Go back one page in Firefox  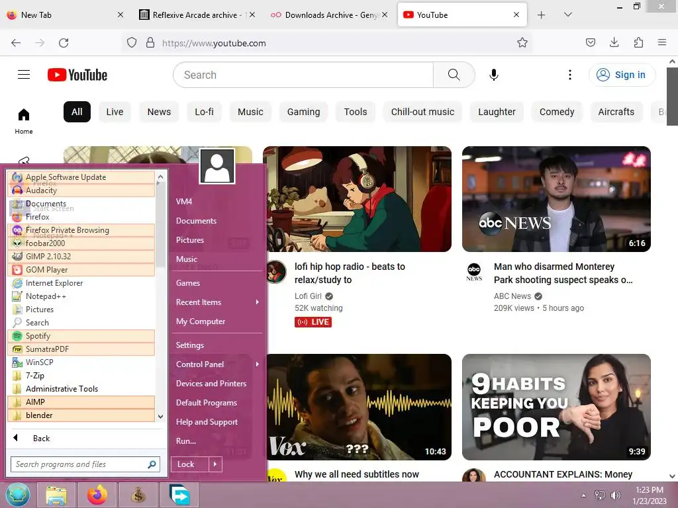16,43
